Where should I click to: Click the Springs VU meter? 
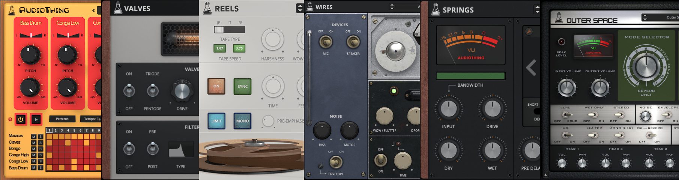(471, 45)
